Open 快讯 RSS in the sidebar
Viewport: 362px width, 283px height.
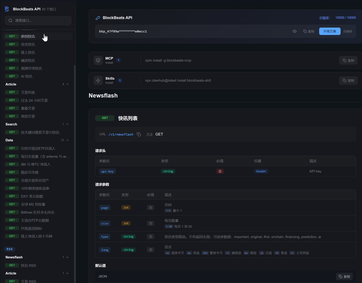37,266
